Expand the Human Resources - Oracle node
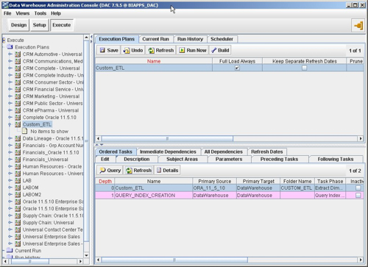 tap(10, 166)
